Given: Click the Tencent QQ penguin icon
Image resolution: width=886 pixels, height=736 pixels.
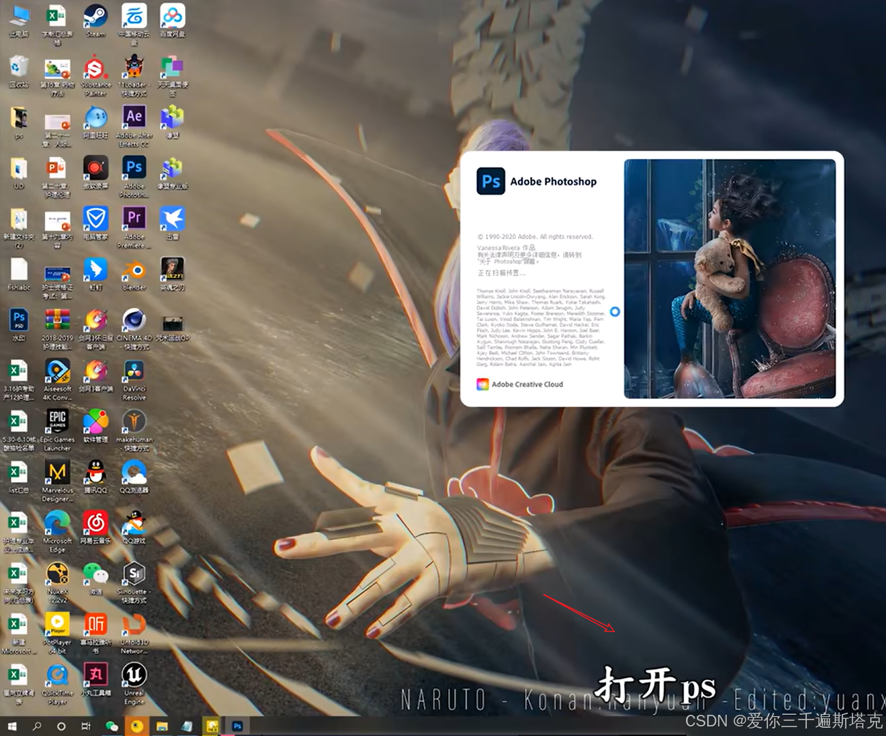Looking at the screenshot, I should click(x=96, y=476).
